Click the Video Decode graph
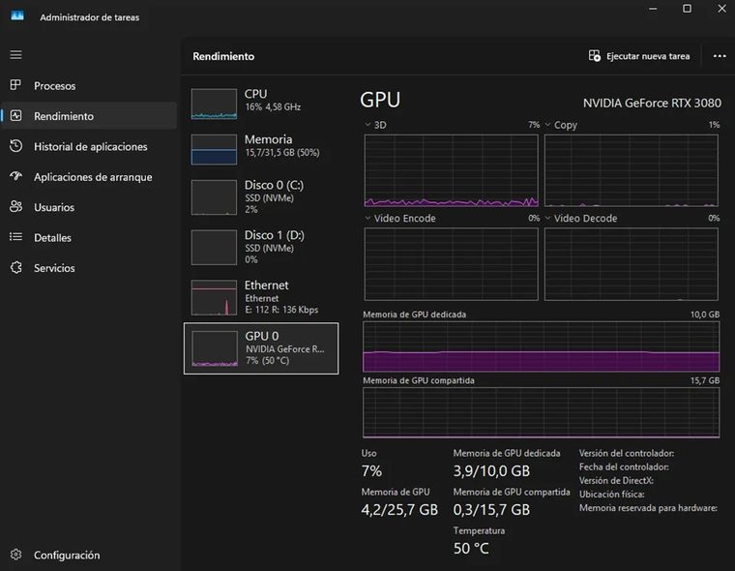This screenshot has height=571, width=735. (631, 264)
